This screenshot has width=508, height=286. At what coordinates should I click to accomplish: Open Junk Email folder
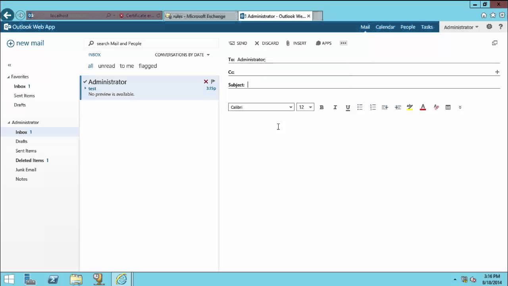(26, 170)
